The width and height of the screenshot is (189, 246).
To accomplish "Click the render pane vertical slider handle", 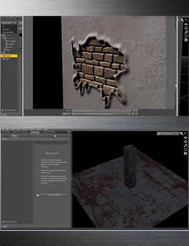I will 176,86.
